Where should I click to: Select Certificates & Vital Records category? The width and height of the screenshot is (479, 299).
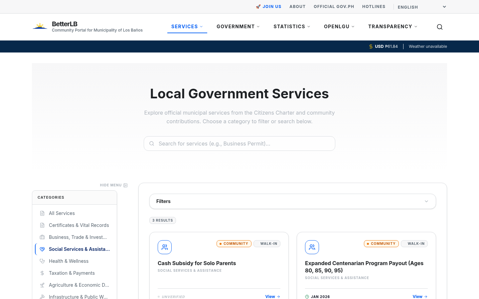pyautogui.click(x=75, y=225)
